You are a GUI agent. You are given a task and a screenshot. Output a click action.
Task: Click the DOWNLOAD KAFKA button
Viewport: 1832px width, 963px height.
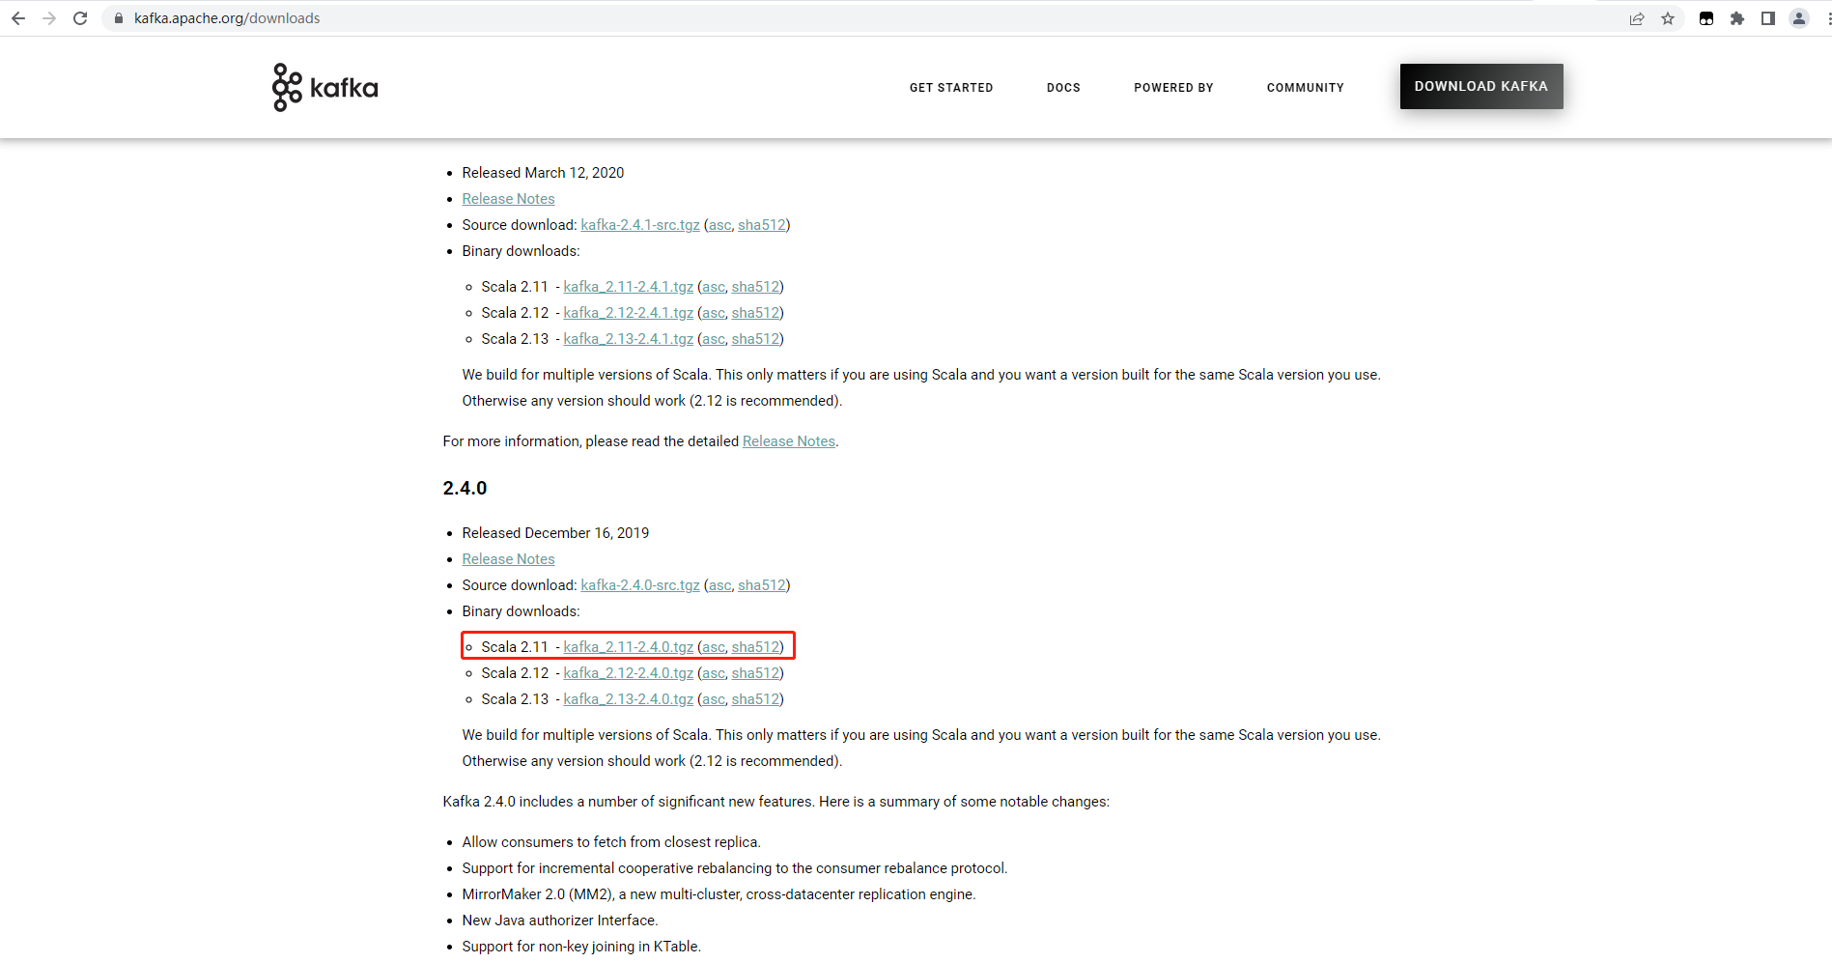pos(1481,86)
